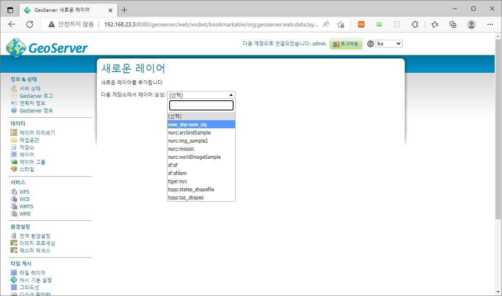Click the WCS service icon
The image size is (502, 296).
[14, 199]
